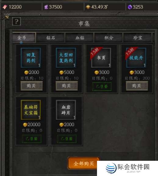Click the golden badge currency icon
158x176 pixels.
point(88,7)
